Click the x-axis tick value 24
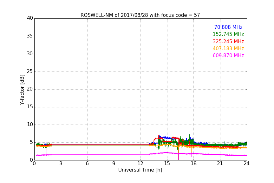 [x=246, y=164]
